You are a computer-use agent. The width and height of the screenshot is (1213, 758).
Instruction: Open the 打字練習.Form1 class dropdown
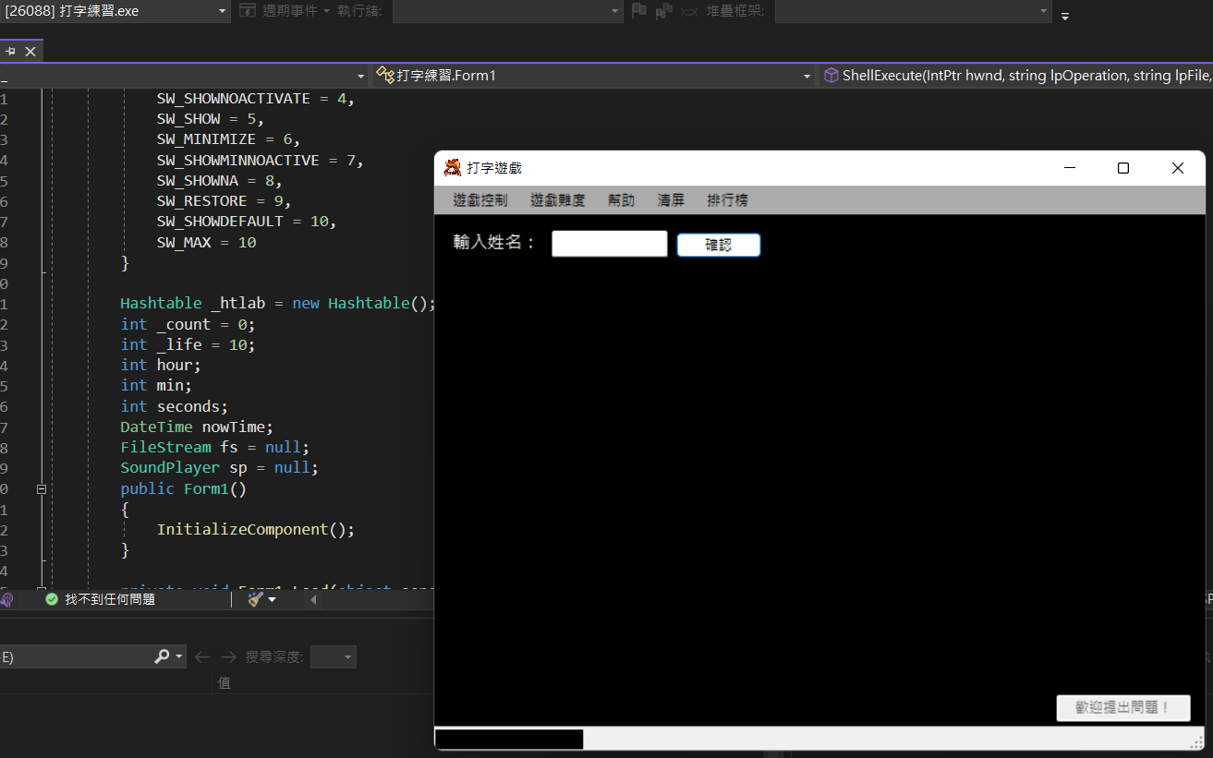[594, 76]
